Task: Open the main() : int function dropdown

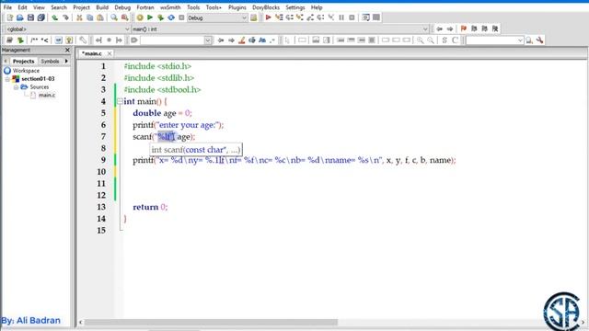Action: click(425, 29)
